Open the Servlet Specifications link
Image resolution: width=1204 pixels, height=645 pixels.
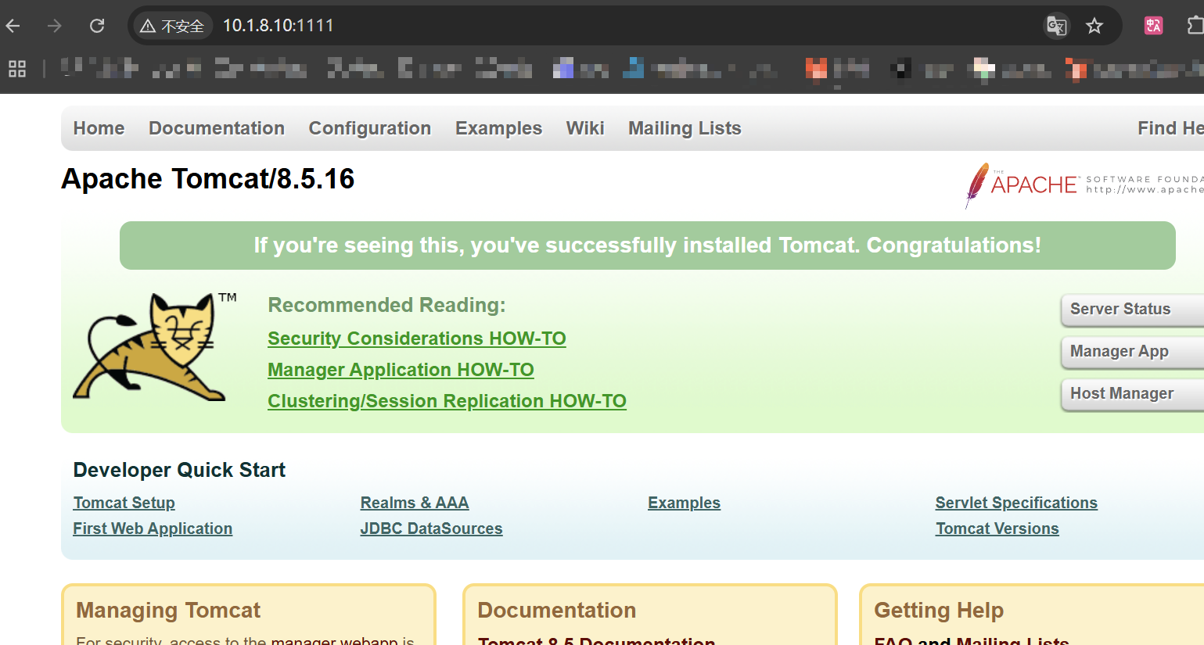[x=1016, y=503]
